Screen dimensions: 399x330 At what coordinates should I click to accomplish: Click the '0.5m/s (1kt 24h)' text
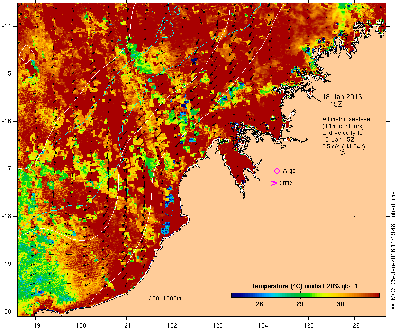pos(344,147)
